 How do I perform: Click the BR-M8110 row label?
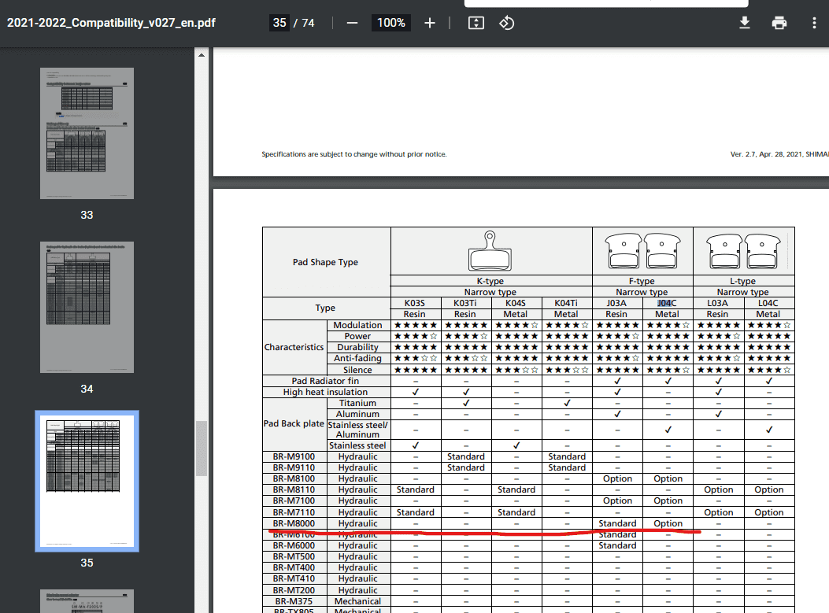[294, 490]
